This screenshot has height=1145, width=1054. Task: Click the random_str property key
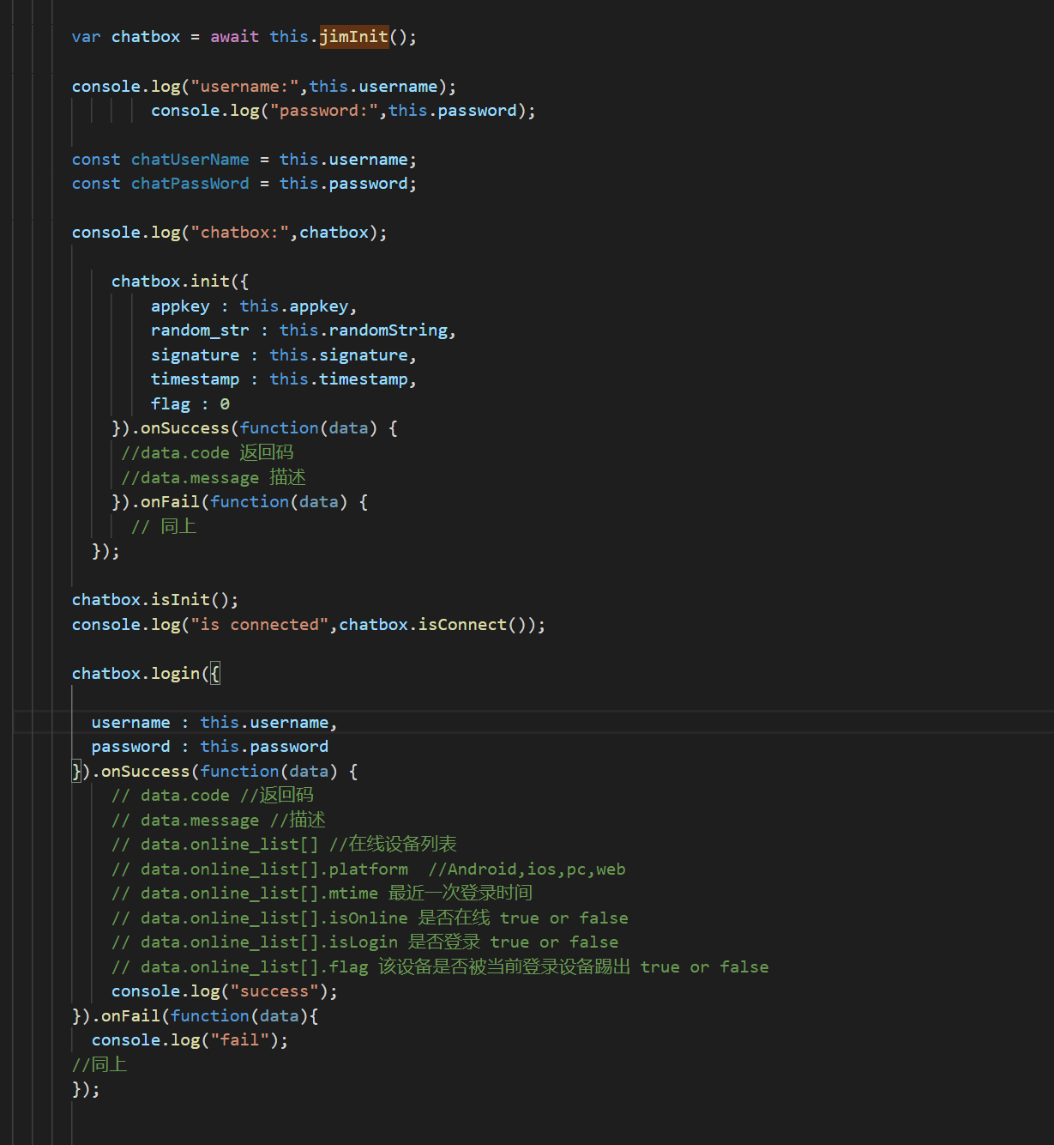click(200, 330)
